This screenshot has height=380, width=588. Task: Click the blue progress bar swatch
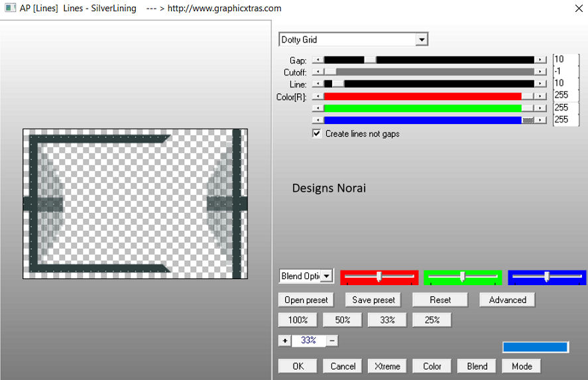pyautogui.click(x=536, y=347)
